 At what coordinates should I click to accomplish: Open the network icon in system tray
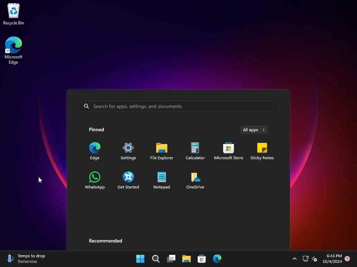click(x=305, y=259)
